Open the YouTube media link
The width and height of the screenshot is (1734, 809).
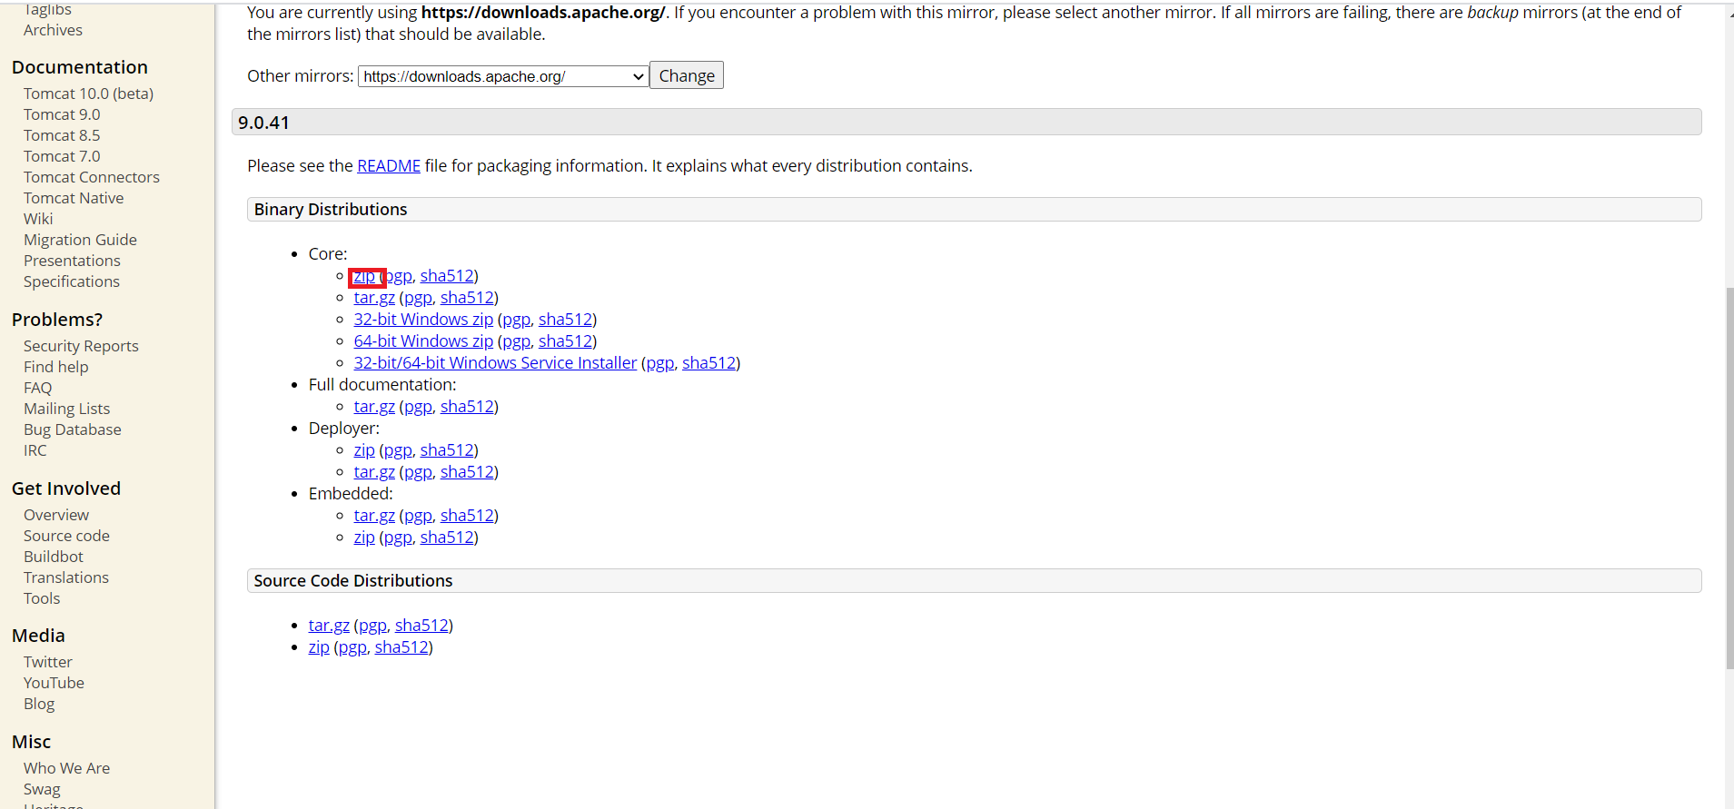coord(54,683)
